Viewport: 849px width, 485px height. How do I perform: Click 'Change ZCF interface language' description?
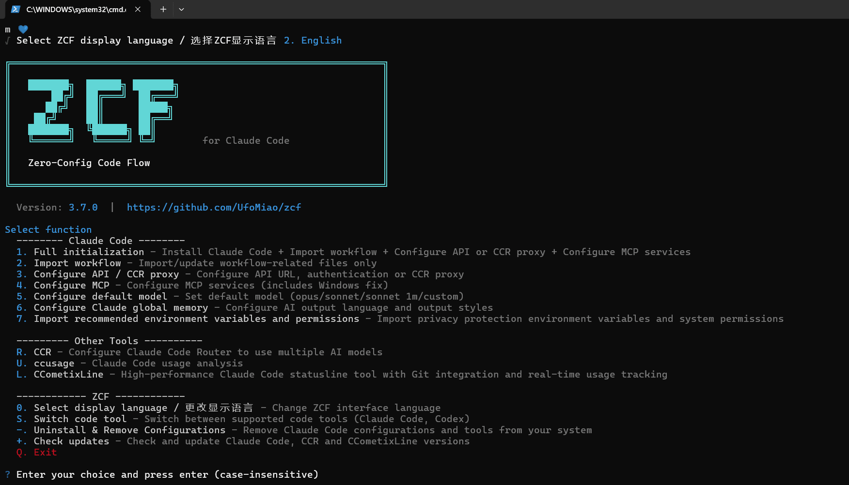click(356, 408)
